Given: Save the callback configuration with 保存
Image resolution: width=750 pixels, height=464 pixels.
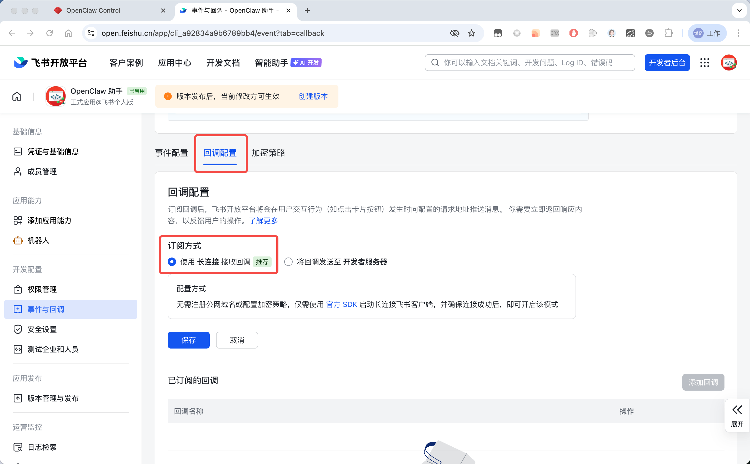Looking at the screenshot, I should (188, 340).
